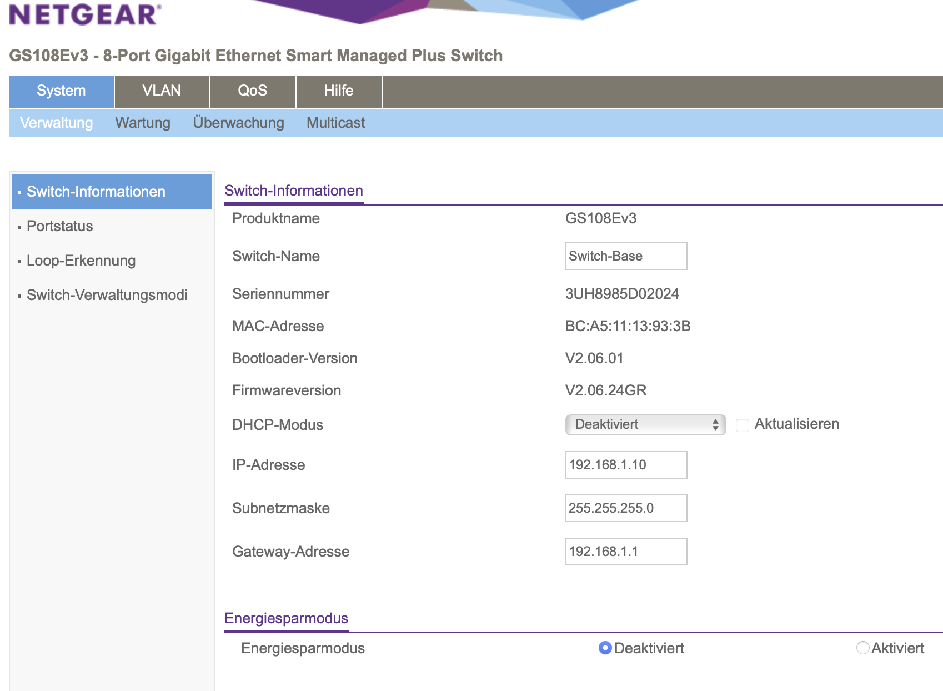The height and width of the screenshot is (691, 943).
Task: Open Loop-Erkennung in the sidebar
Action: 81,261
